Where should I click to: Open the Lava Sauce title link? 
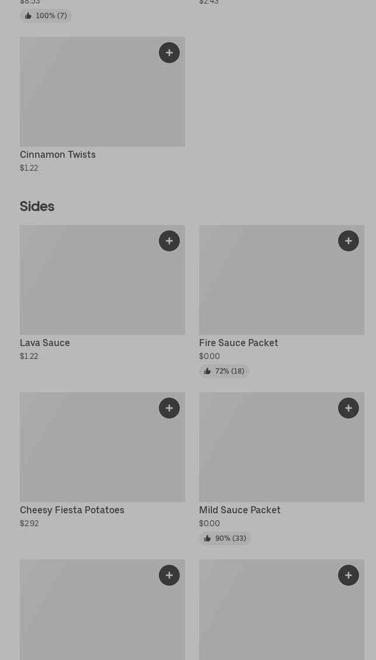click(45, 343)
